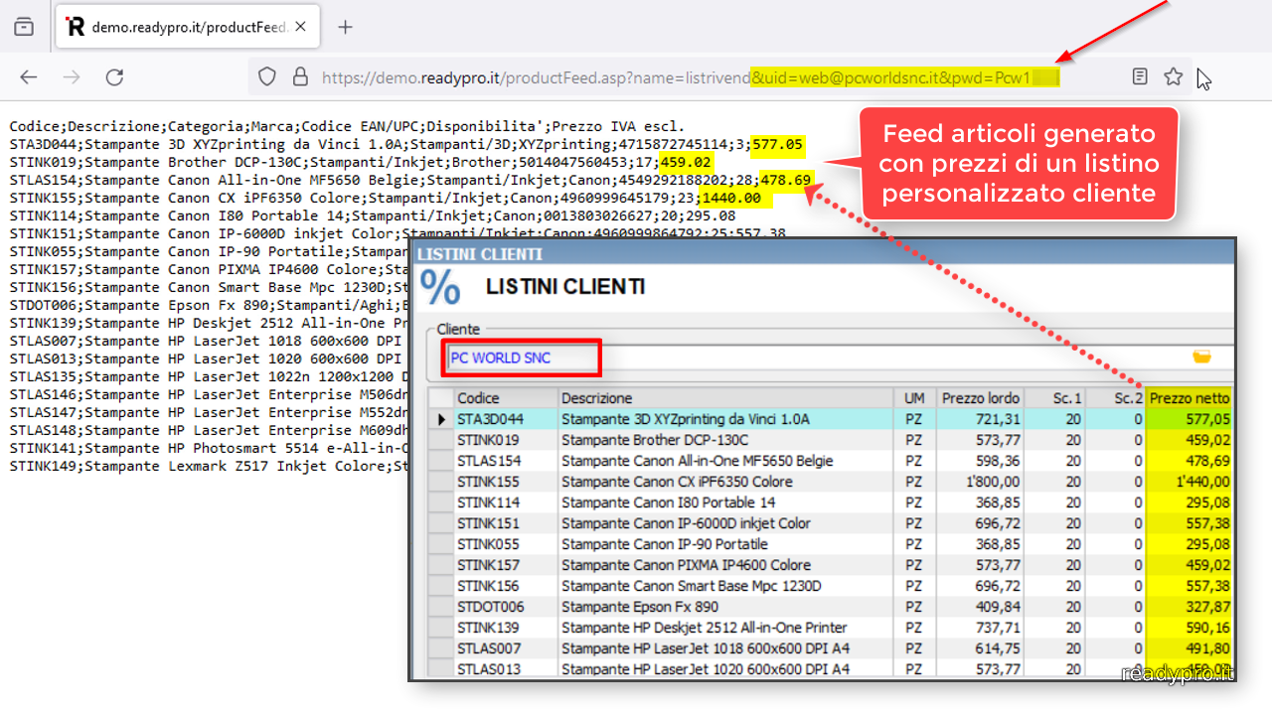Click the feed line for STLAS154 Canon MF5650
Viewport: 1272px width, 715px height.
point(410,180)
